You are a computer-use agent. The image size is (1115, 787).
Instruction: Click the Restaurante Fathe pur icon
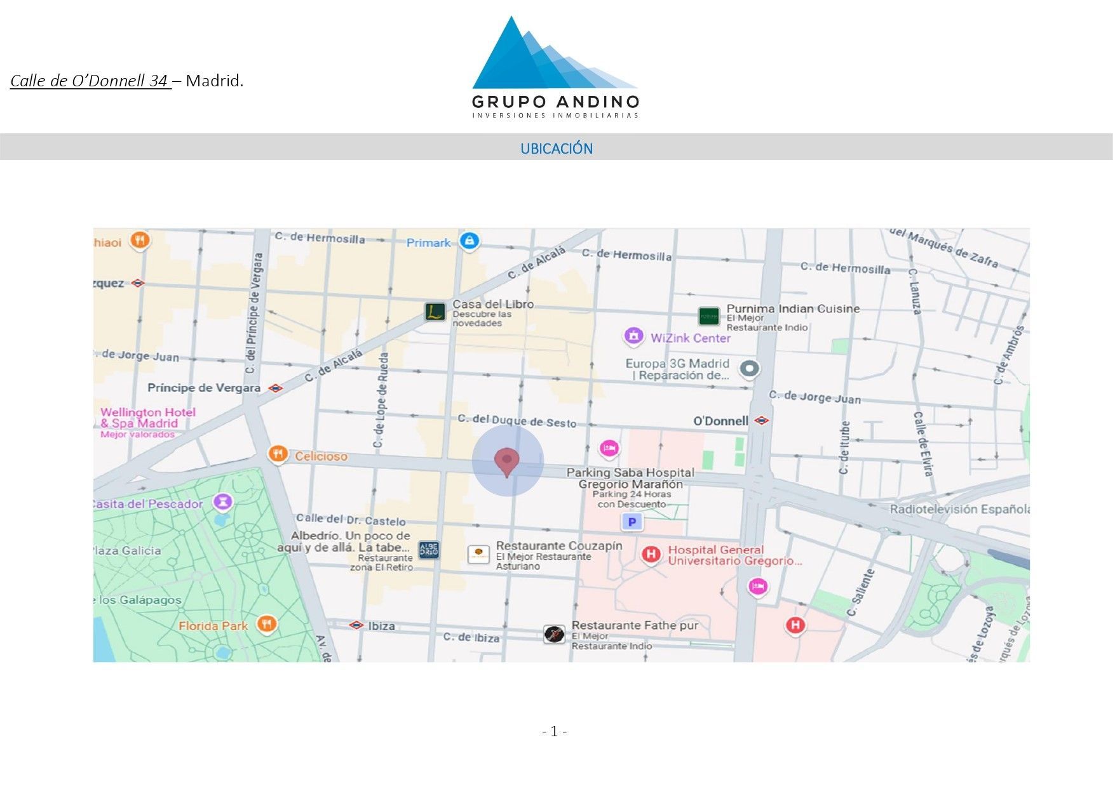click(x=554, y=633)
